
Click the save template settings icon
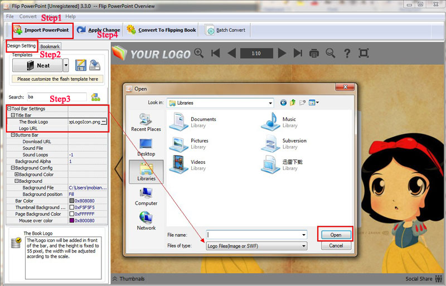(81, 65)
